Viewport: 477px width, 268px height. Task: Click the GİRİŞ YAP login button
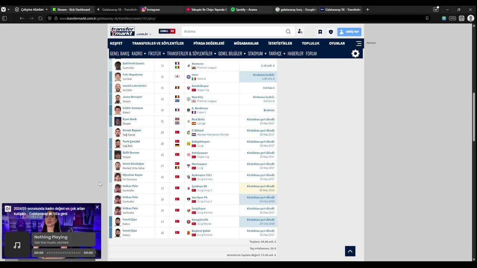click(x=349, y=32)
